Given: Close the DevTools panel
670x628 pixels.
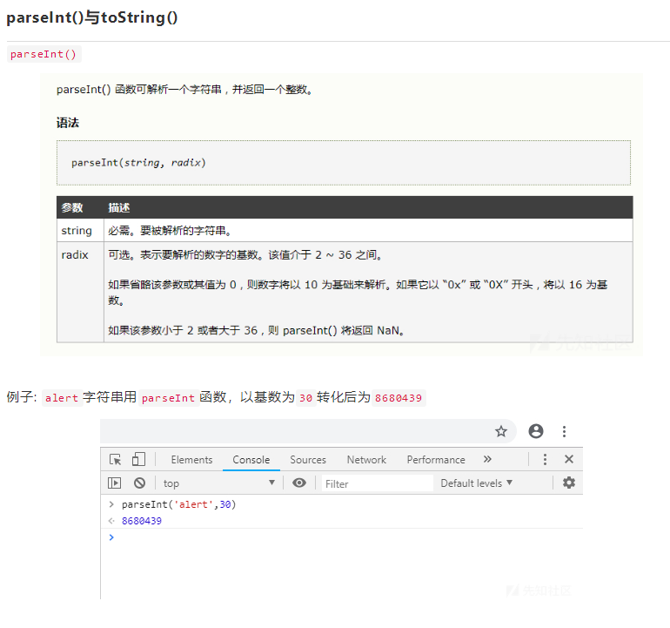Looking at the screenshot, I should [x=569, y=460].
